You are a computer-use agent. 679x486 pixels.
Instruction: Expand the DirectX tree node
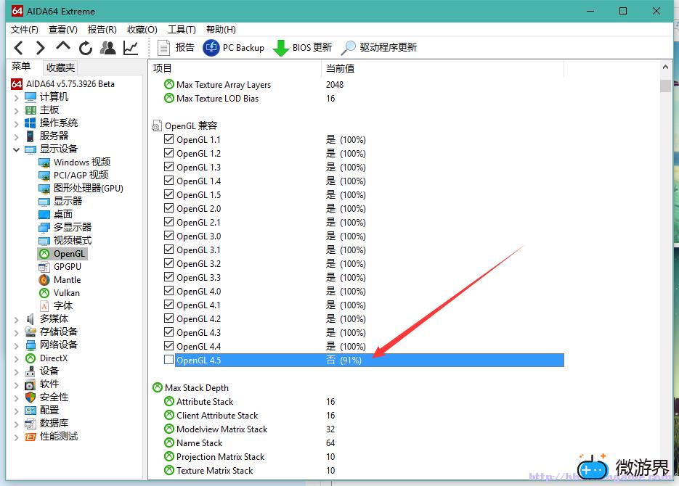[17, 359]
